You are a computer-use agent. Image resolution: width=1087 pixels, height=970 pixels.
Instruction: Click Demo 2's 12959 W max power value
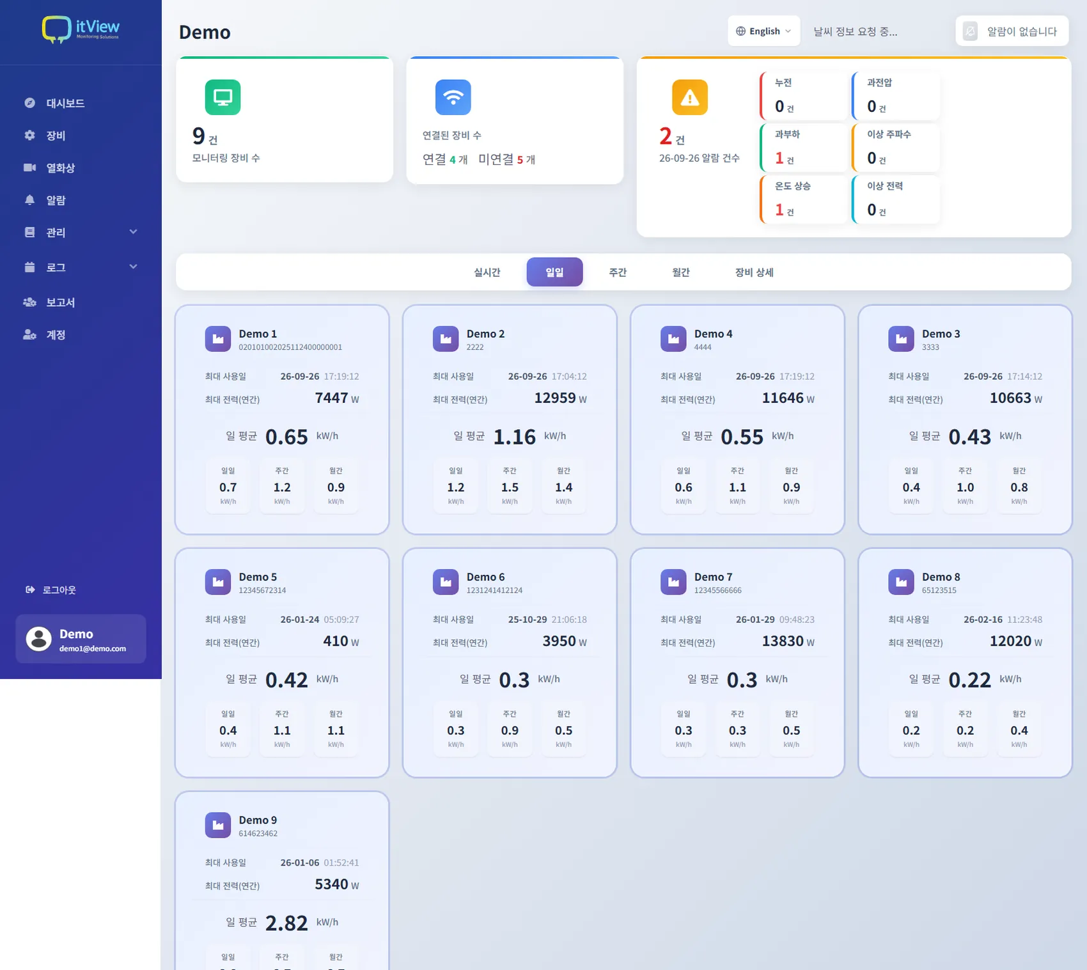560,398
